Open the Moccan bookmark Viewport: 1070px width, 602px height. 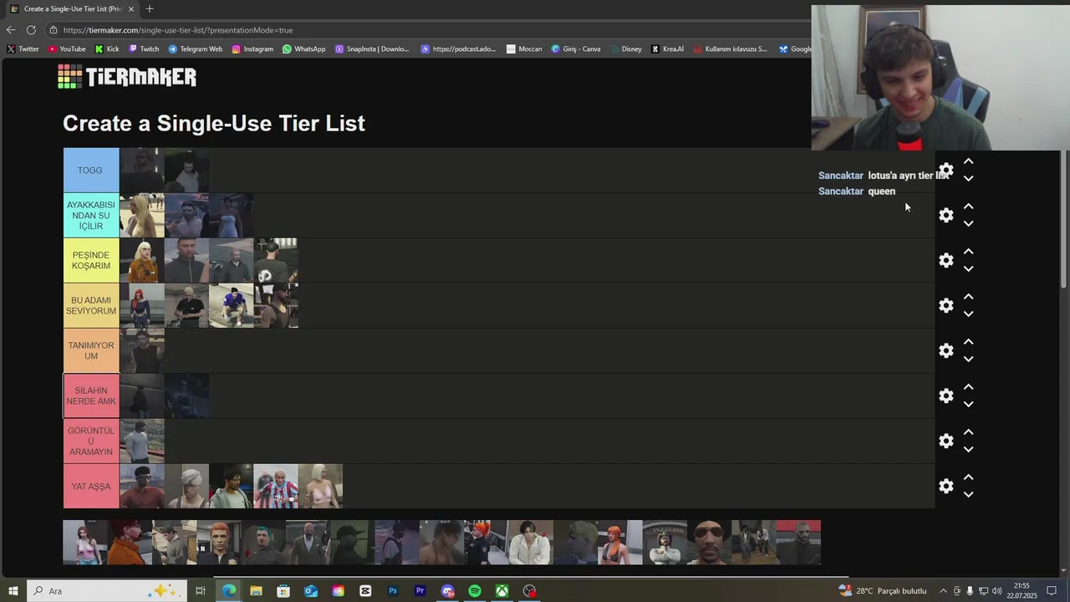[x=524, y=48]
